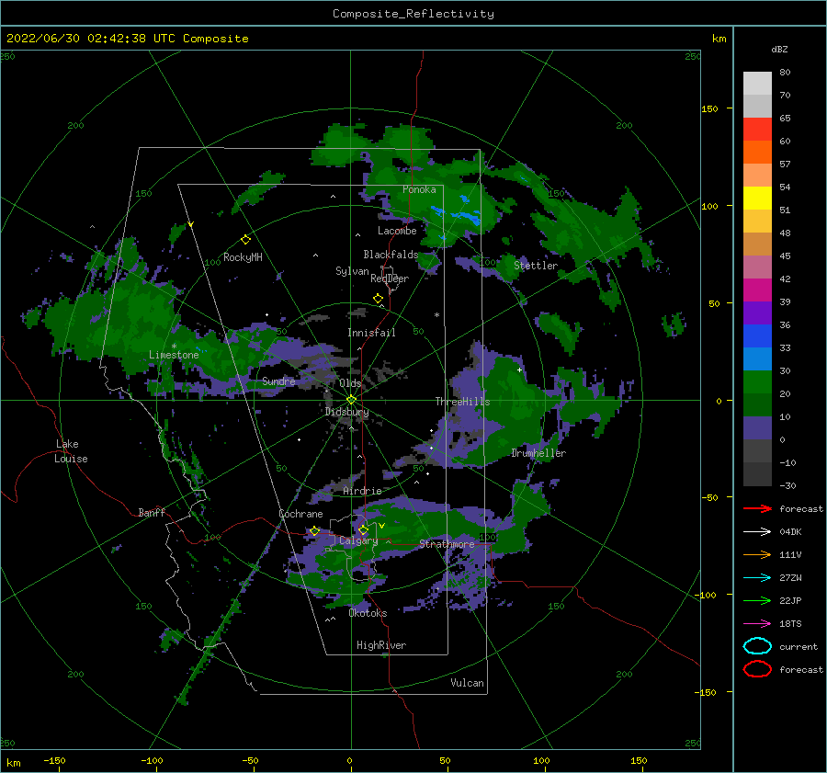Click the red forecast arrow in the legend
The width and height of the screenshot is (827, 773).
click(757, 508)
